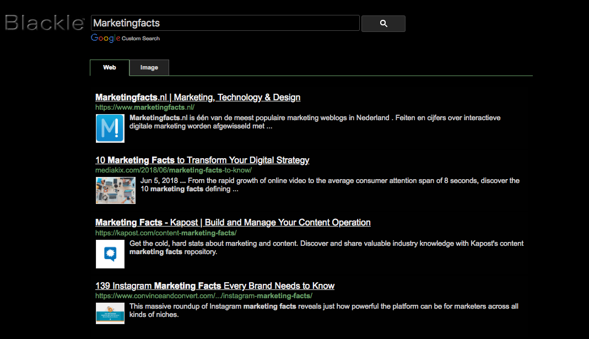Screen dimensions: 589x339
Task: Open the Marketing Facts - Kapost result
Action: 233,223
